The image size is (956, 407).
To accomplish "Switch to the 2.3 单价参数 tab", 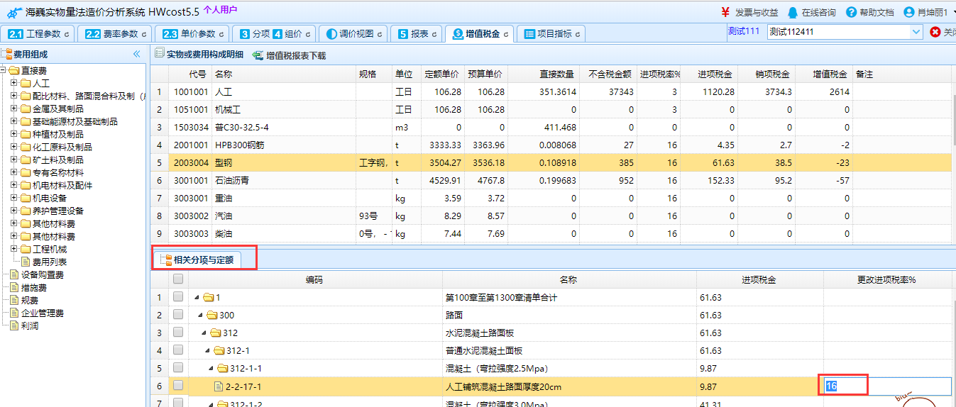I will tap(192, 34).
